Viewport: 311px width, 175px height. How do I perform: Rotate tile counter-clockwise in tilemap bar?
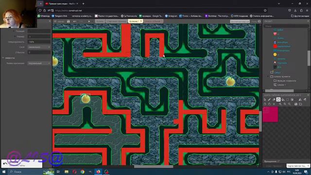tap(265, 104)
